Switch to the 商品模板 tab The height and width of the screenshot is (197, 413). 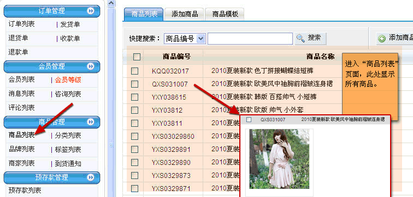[225, 14]
